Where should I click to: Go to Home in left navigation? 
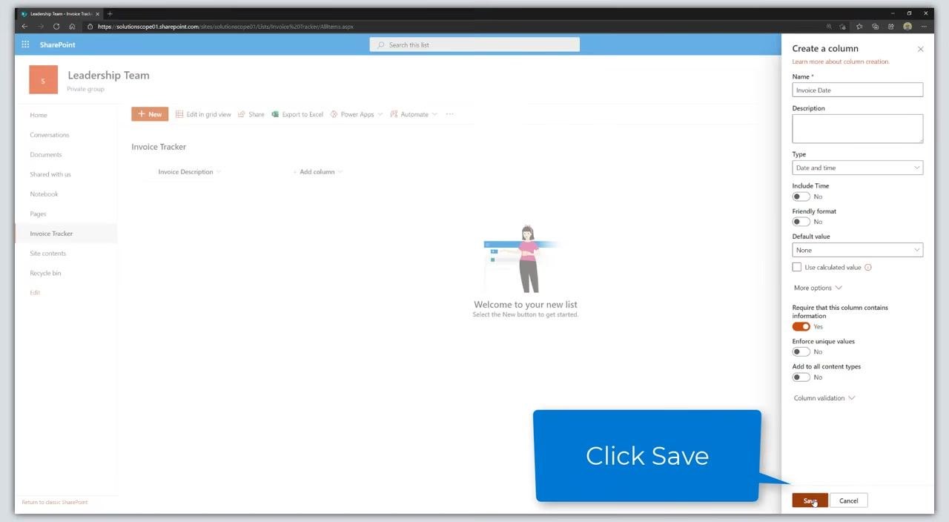pyautogui.click(x=39, y=115)
